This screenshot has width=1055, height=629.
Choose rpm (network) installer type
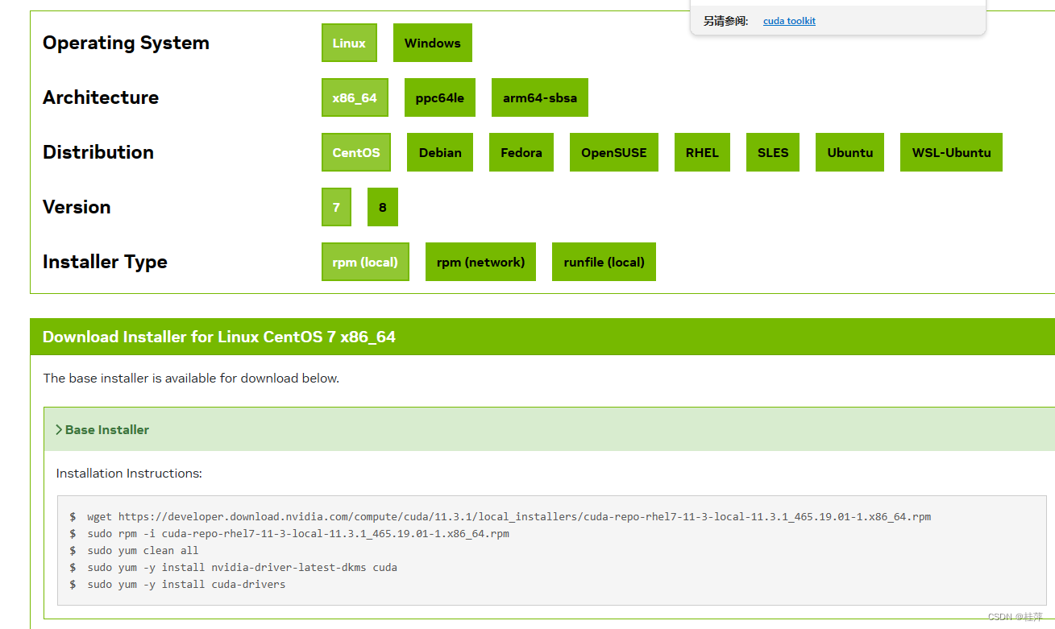click(x=480, y=262)
